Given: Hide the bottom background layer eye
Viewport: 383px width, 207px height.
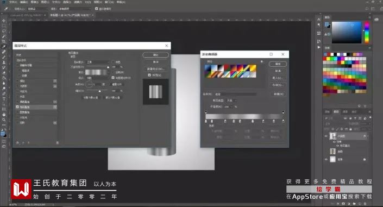Looking at the screenshot, I should [326, 159].
